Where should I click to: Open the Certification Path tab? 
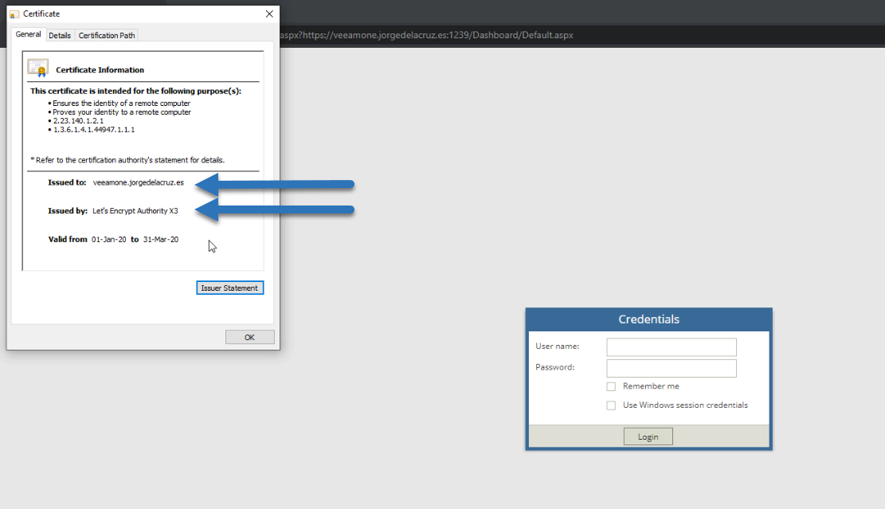(107, 36)
